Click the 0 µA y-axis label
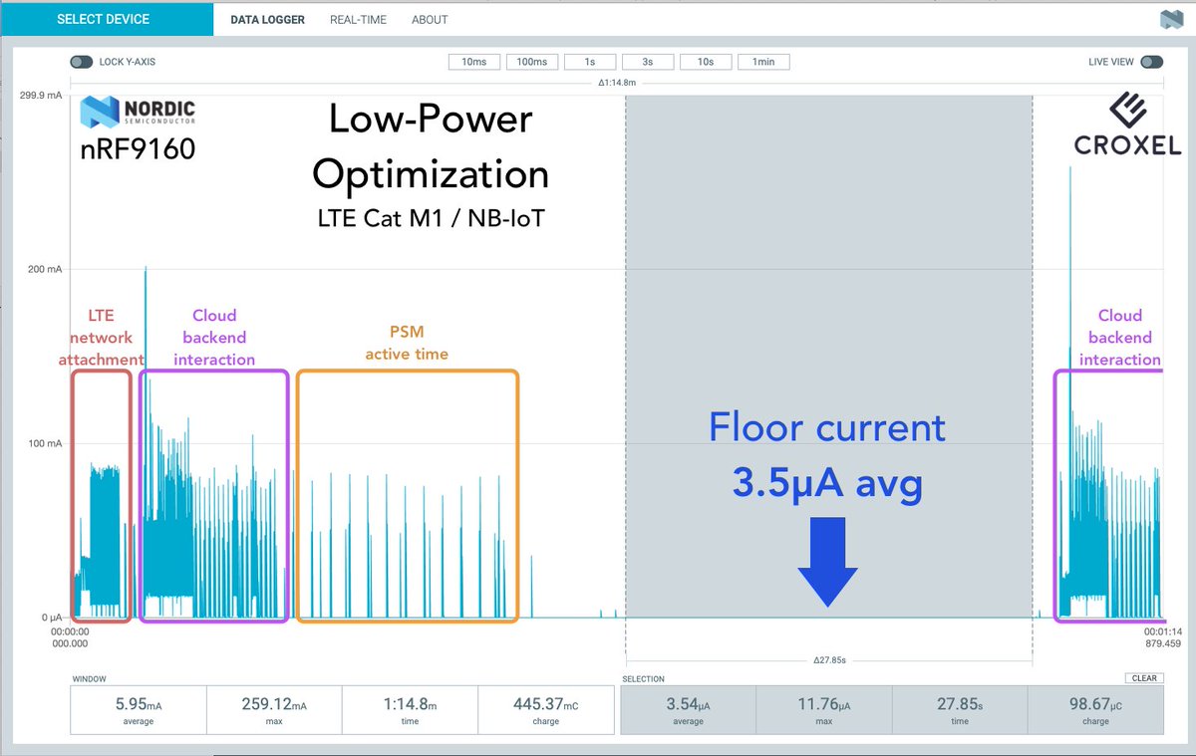 click(53, 618)
